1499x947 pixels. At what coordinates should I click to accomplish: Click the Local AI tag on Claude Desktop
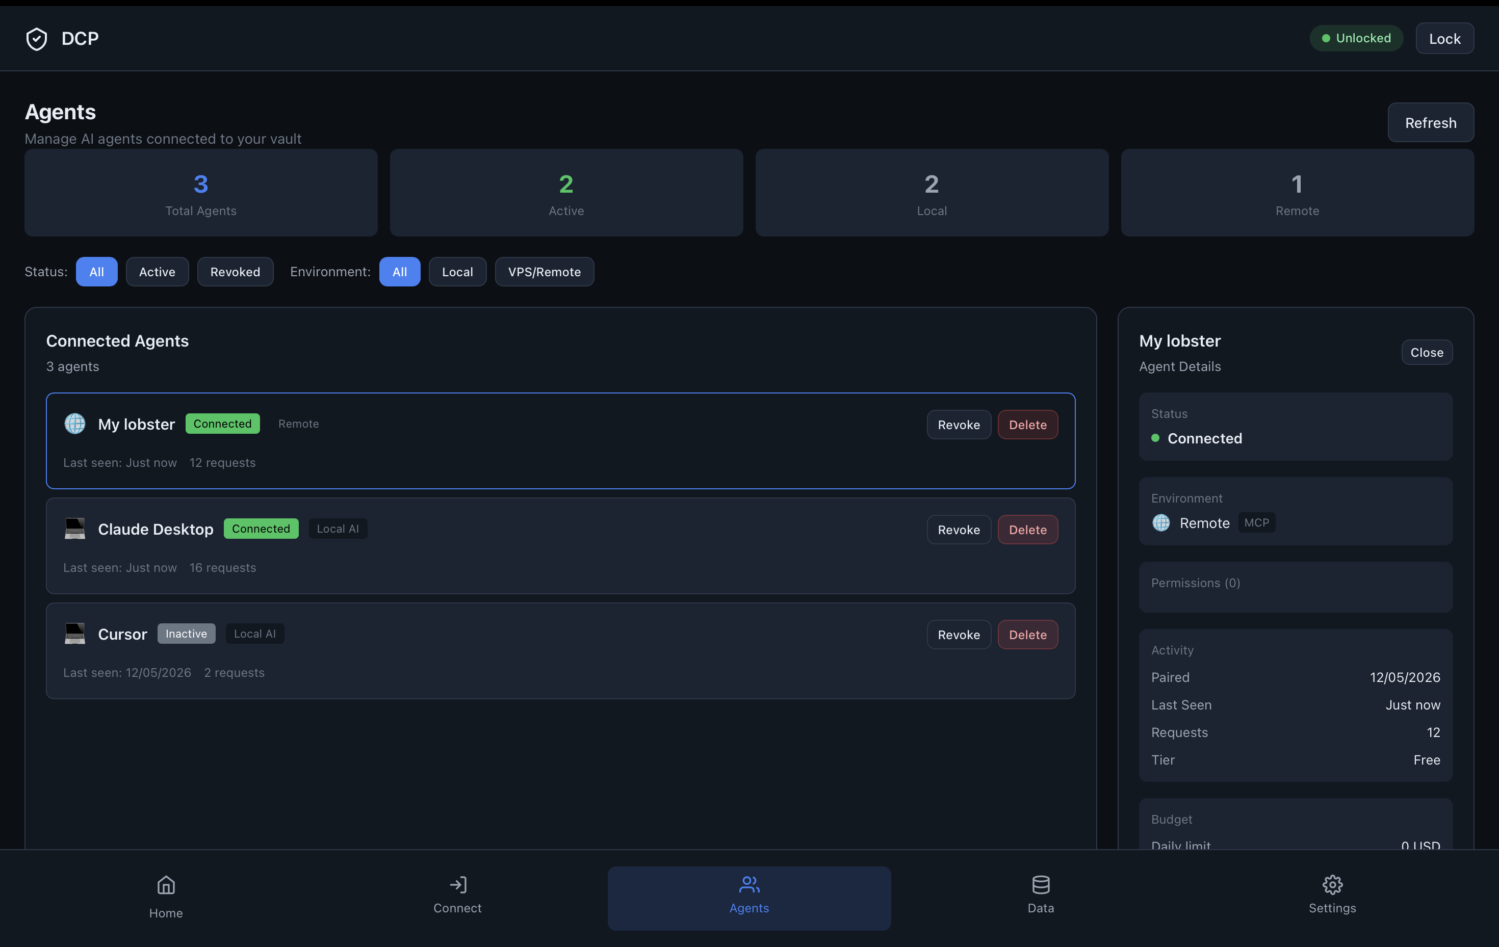(338, 529)
